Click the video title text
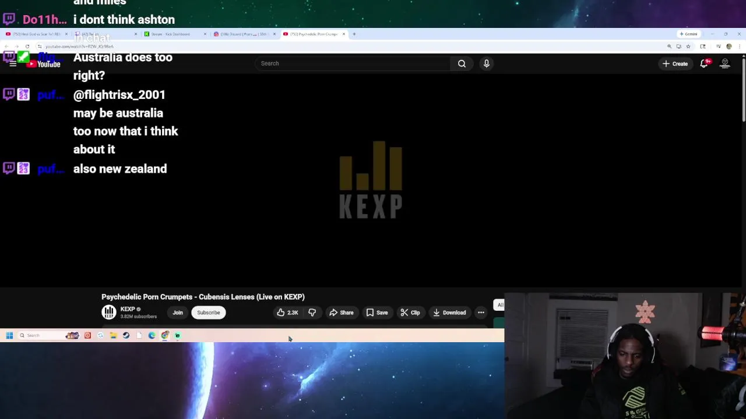The width and height of the screenshot is (746, 419). pyautogui.click(x=203, y=297)
